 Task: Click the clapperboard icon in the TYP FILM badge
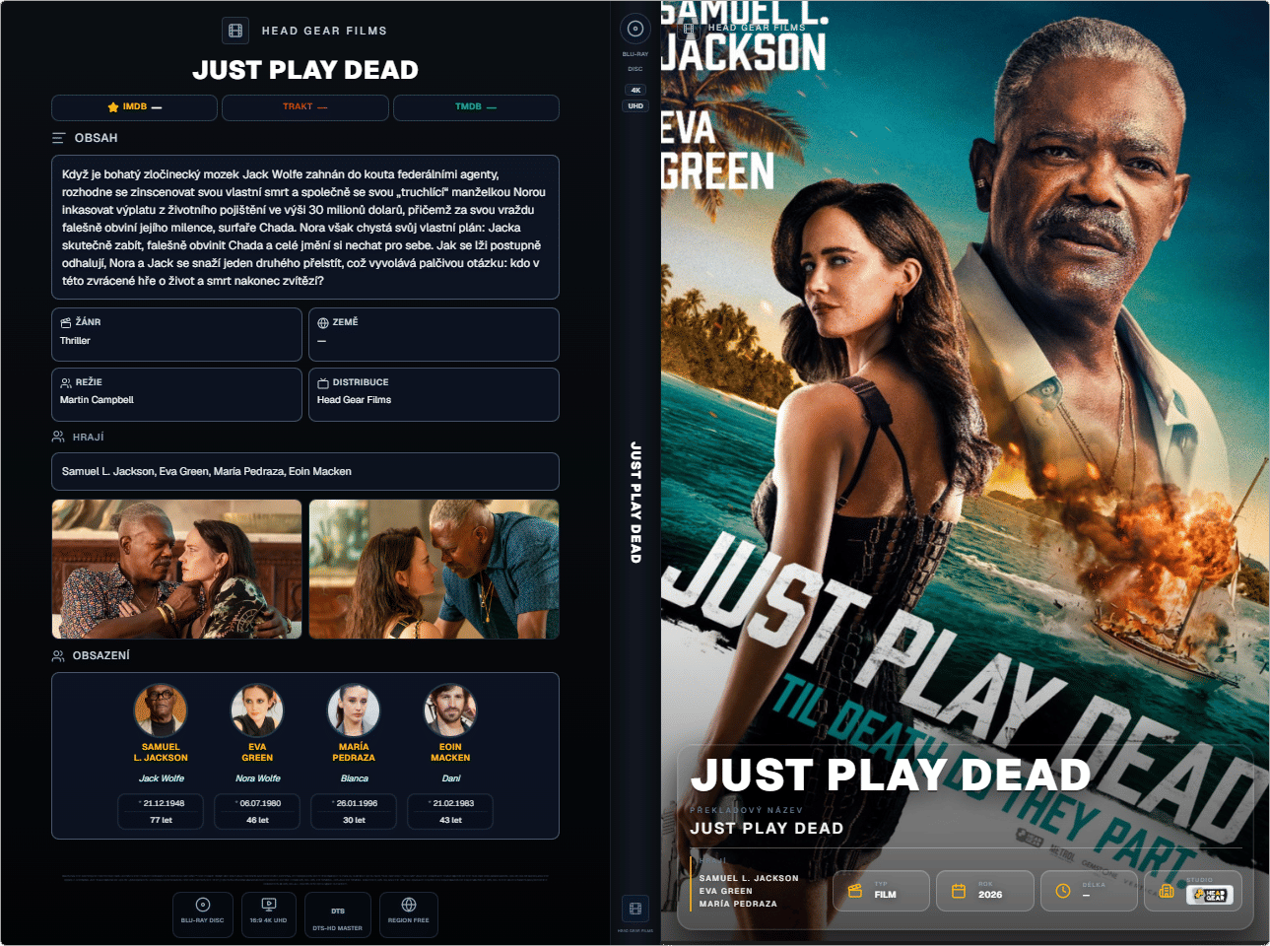[x=855, y=891]
